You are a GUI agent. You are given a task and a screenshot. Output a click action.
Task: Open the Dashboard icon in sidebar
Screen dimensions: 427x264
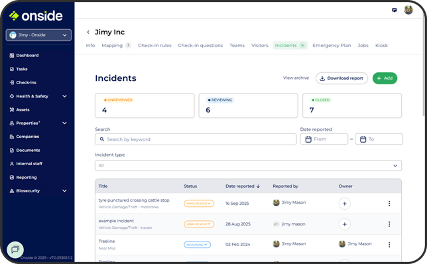[12, 55]
